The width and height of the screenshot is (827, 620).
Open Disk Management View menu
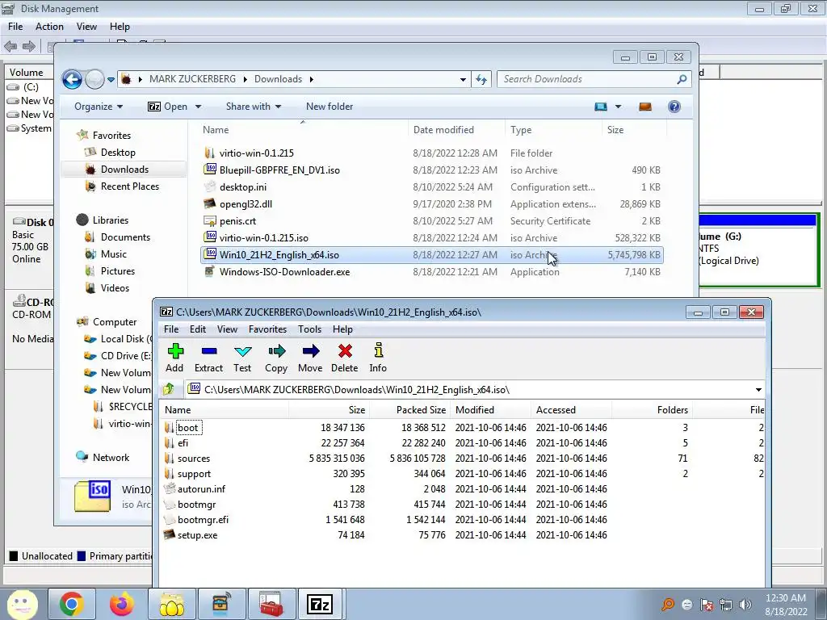(x=86, y=27)
